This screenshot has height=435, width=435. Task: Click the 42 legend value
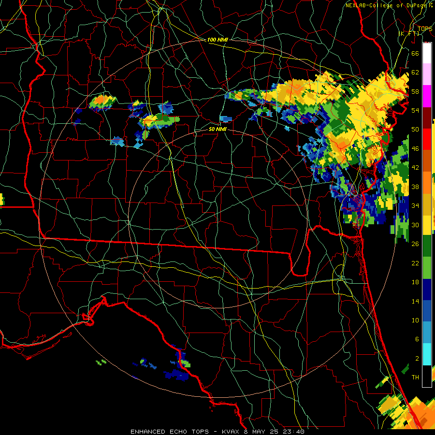[x=415, y=168]
